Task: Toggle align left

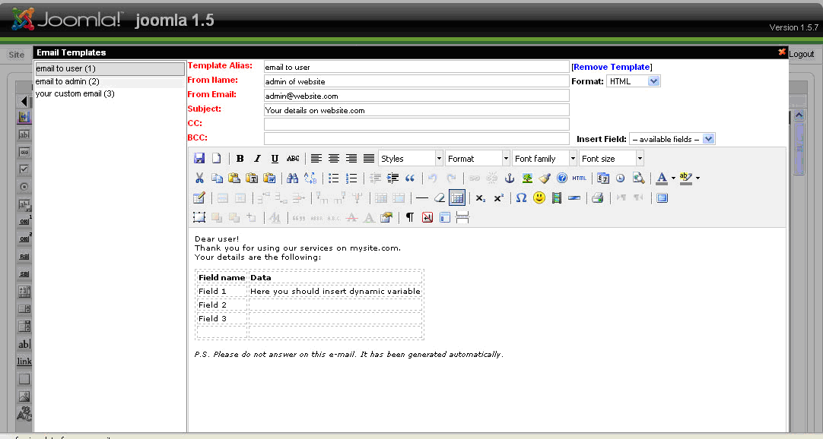Action: pyautogui.click(x=316, y=158)
